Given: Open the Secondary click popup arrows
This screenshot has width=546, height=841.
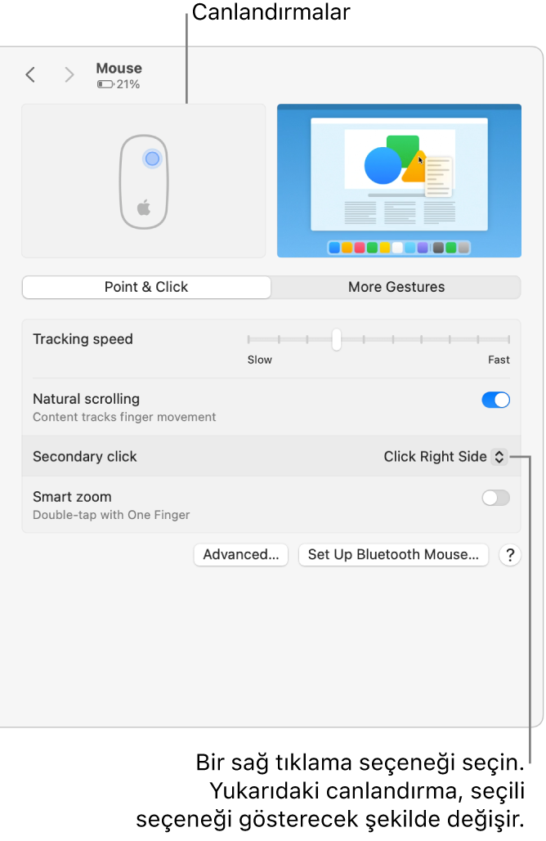Looking at the screenshot, I should [x=499, y=456].
